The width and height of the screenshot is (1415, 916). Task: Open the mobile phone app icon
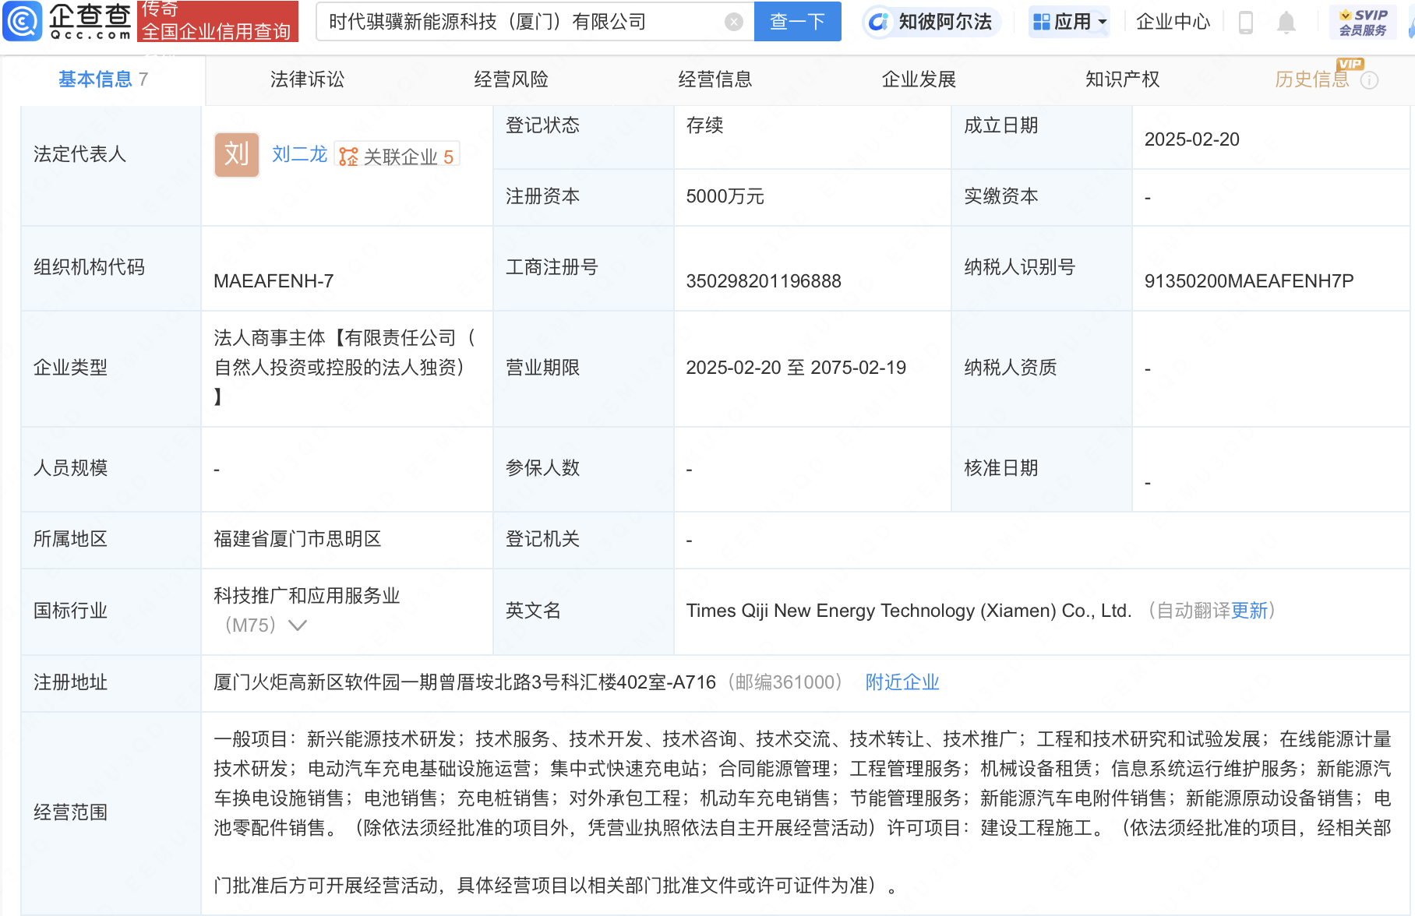click(x=1245, y=23)
